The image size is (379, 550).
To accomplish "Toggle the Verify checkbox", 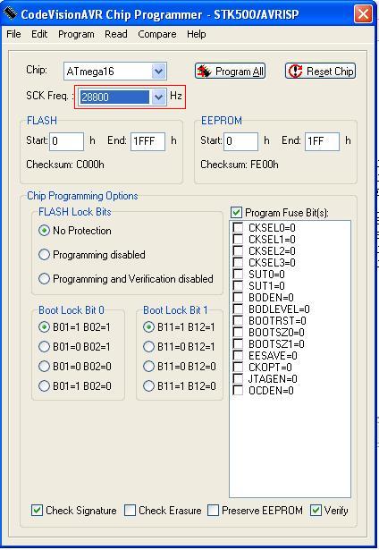I will 316,510.
